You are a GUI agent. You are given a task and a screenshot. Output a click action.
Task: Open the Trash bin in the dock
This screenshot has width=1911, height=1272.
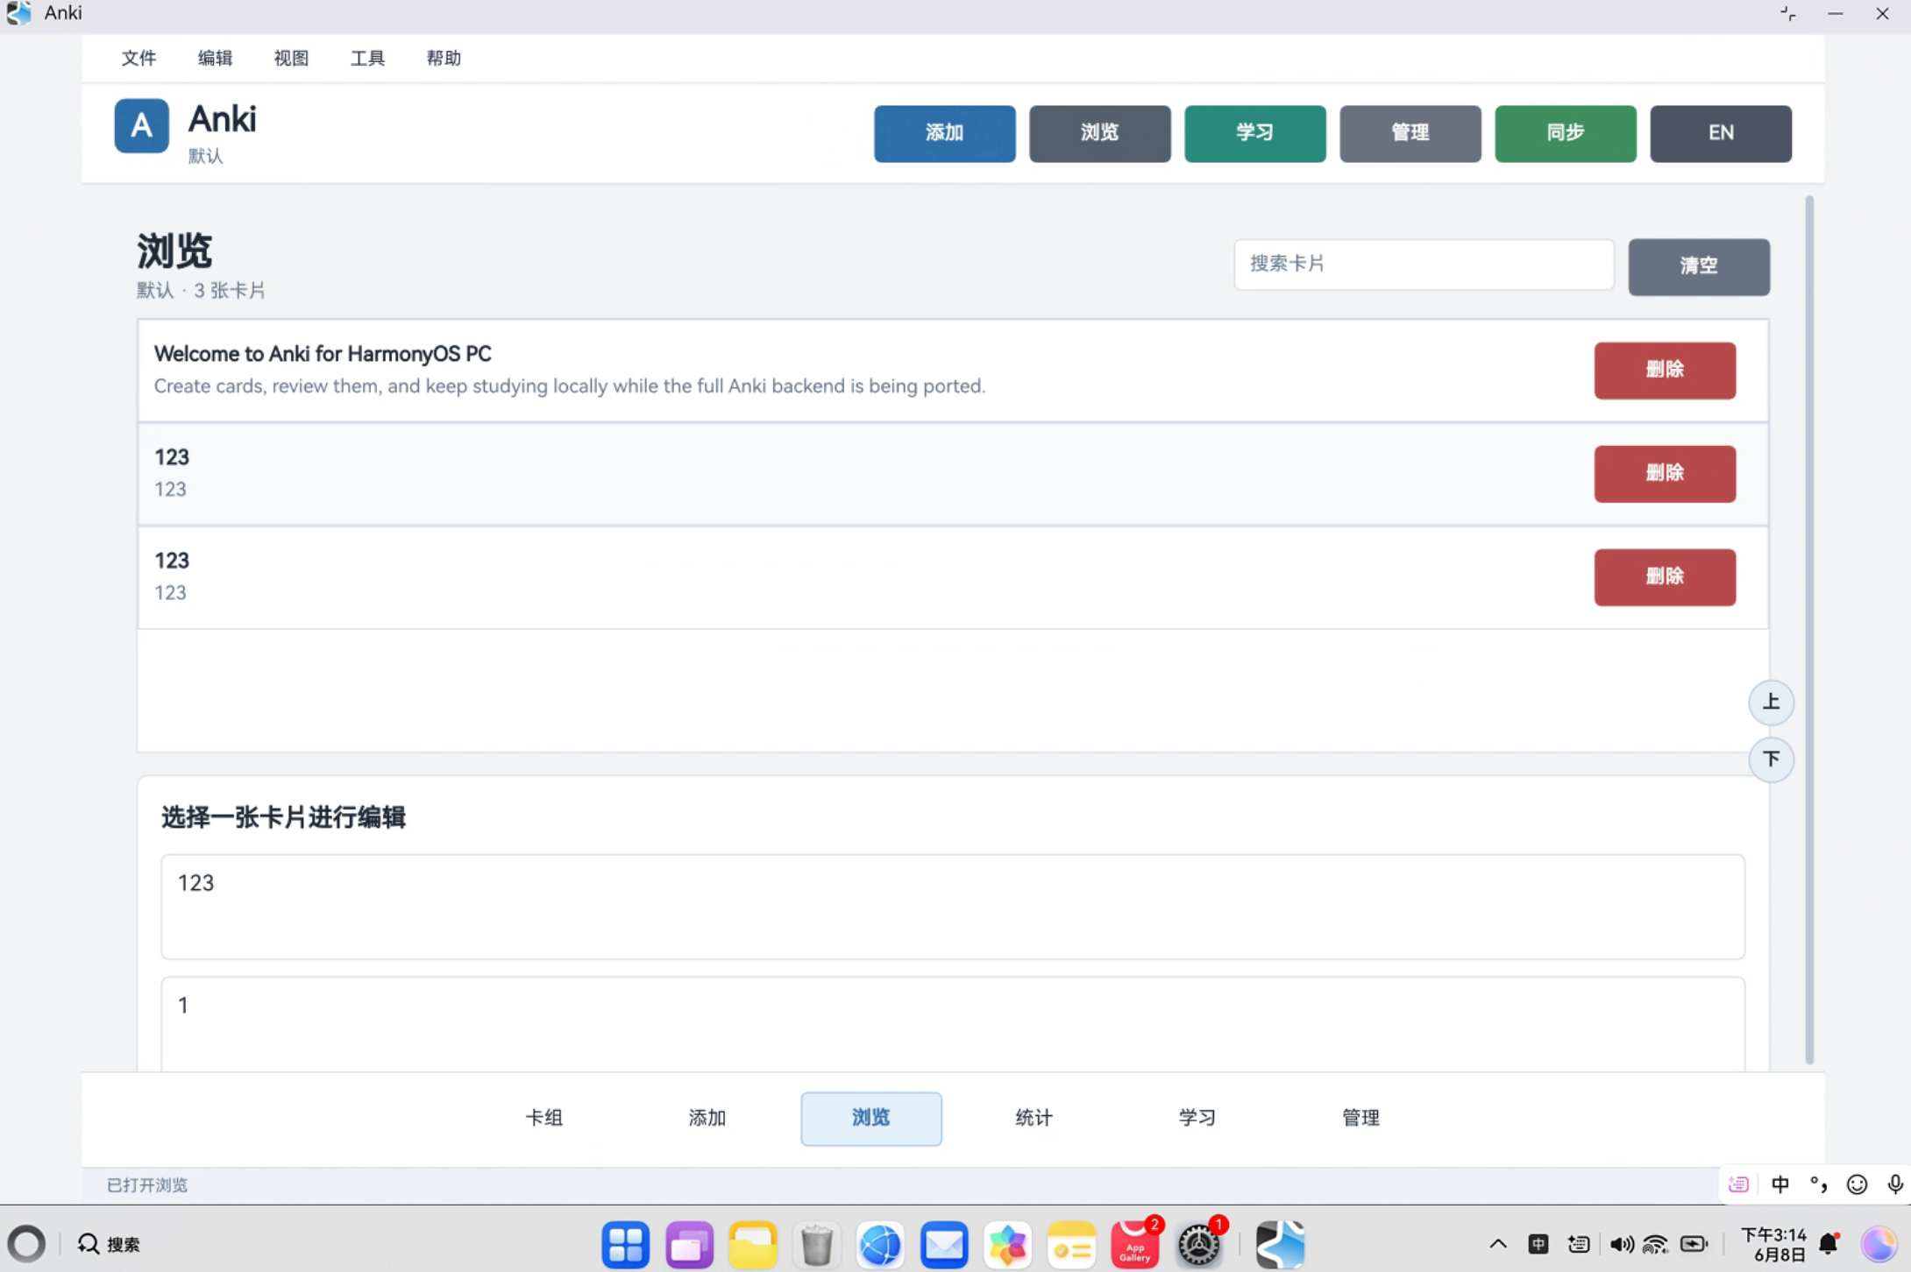coord(816,1244)
